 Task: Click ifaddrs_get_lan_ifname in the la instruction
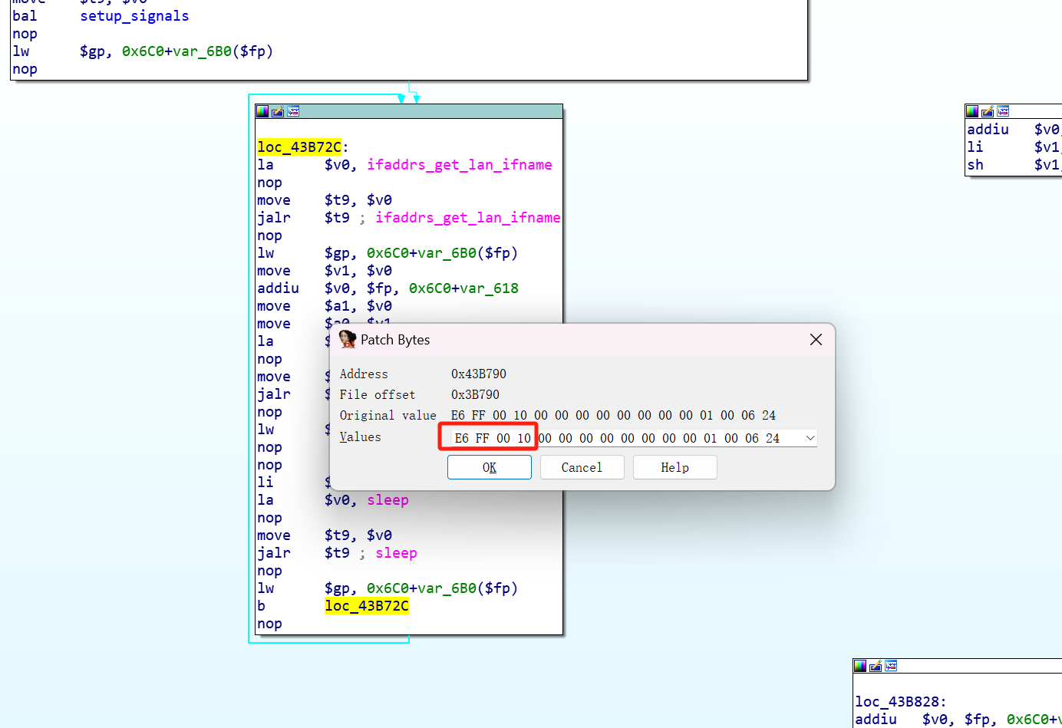point(460,165)
